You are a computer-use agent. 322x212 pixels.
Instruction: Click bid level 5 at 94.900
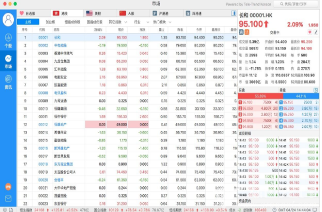[259, 127]
